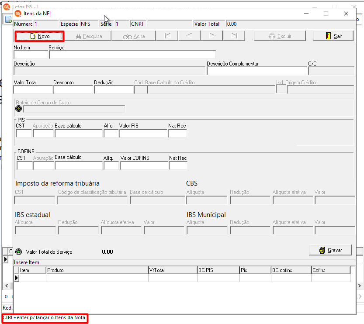Click the reforma tributária Base de cálculo field
The width and height of the screenshot is (364, 324).
(157, 200)
